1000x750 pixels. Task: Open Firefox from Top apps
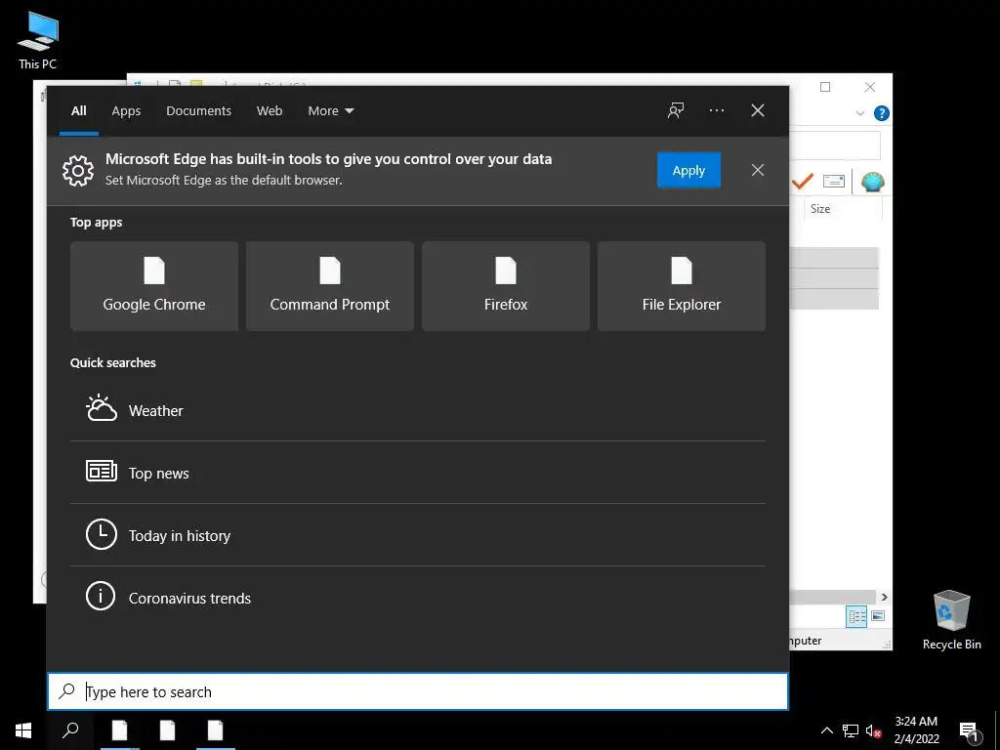pos(506,286)
